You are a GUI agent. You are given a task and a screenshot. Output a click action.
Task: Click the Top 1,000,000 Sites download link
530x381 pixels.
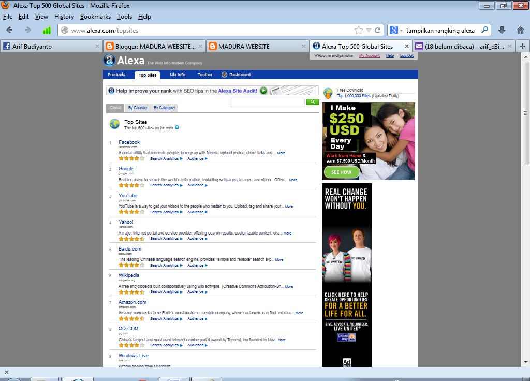pos(354,96)
